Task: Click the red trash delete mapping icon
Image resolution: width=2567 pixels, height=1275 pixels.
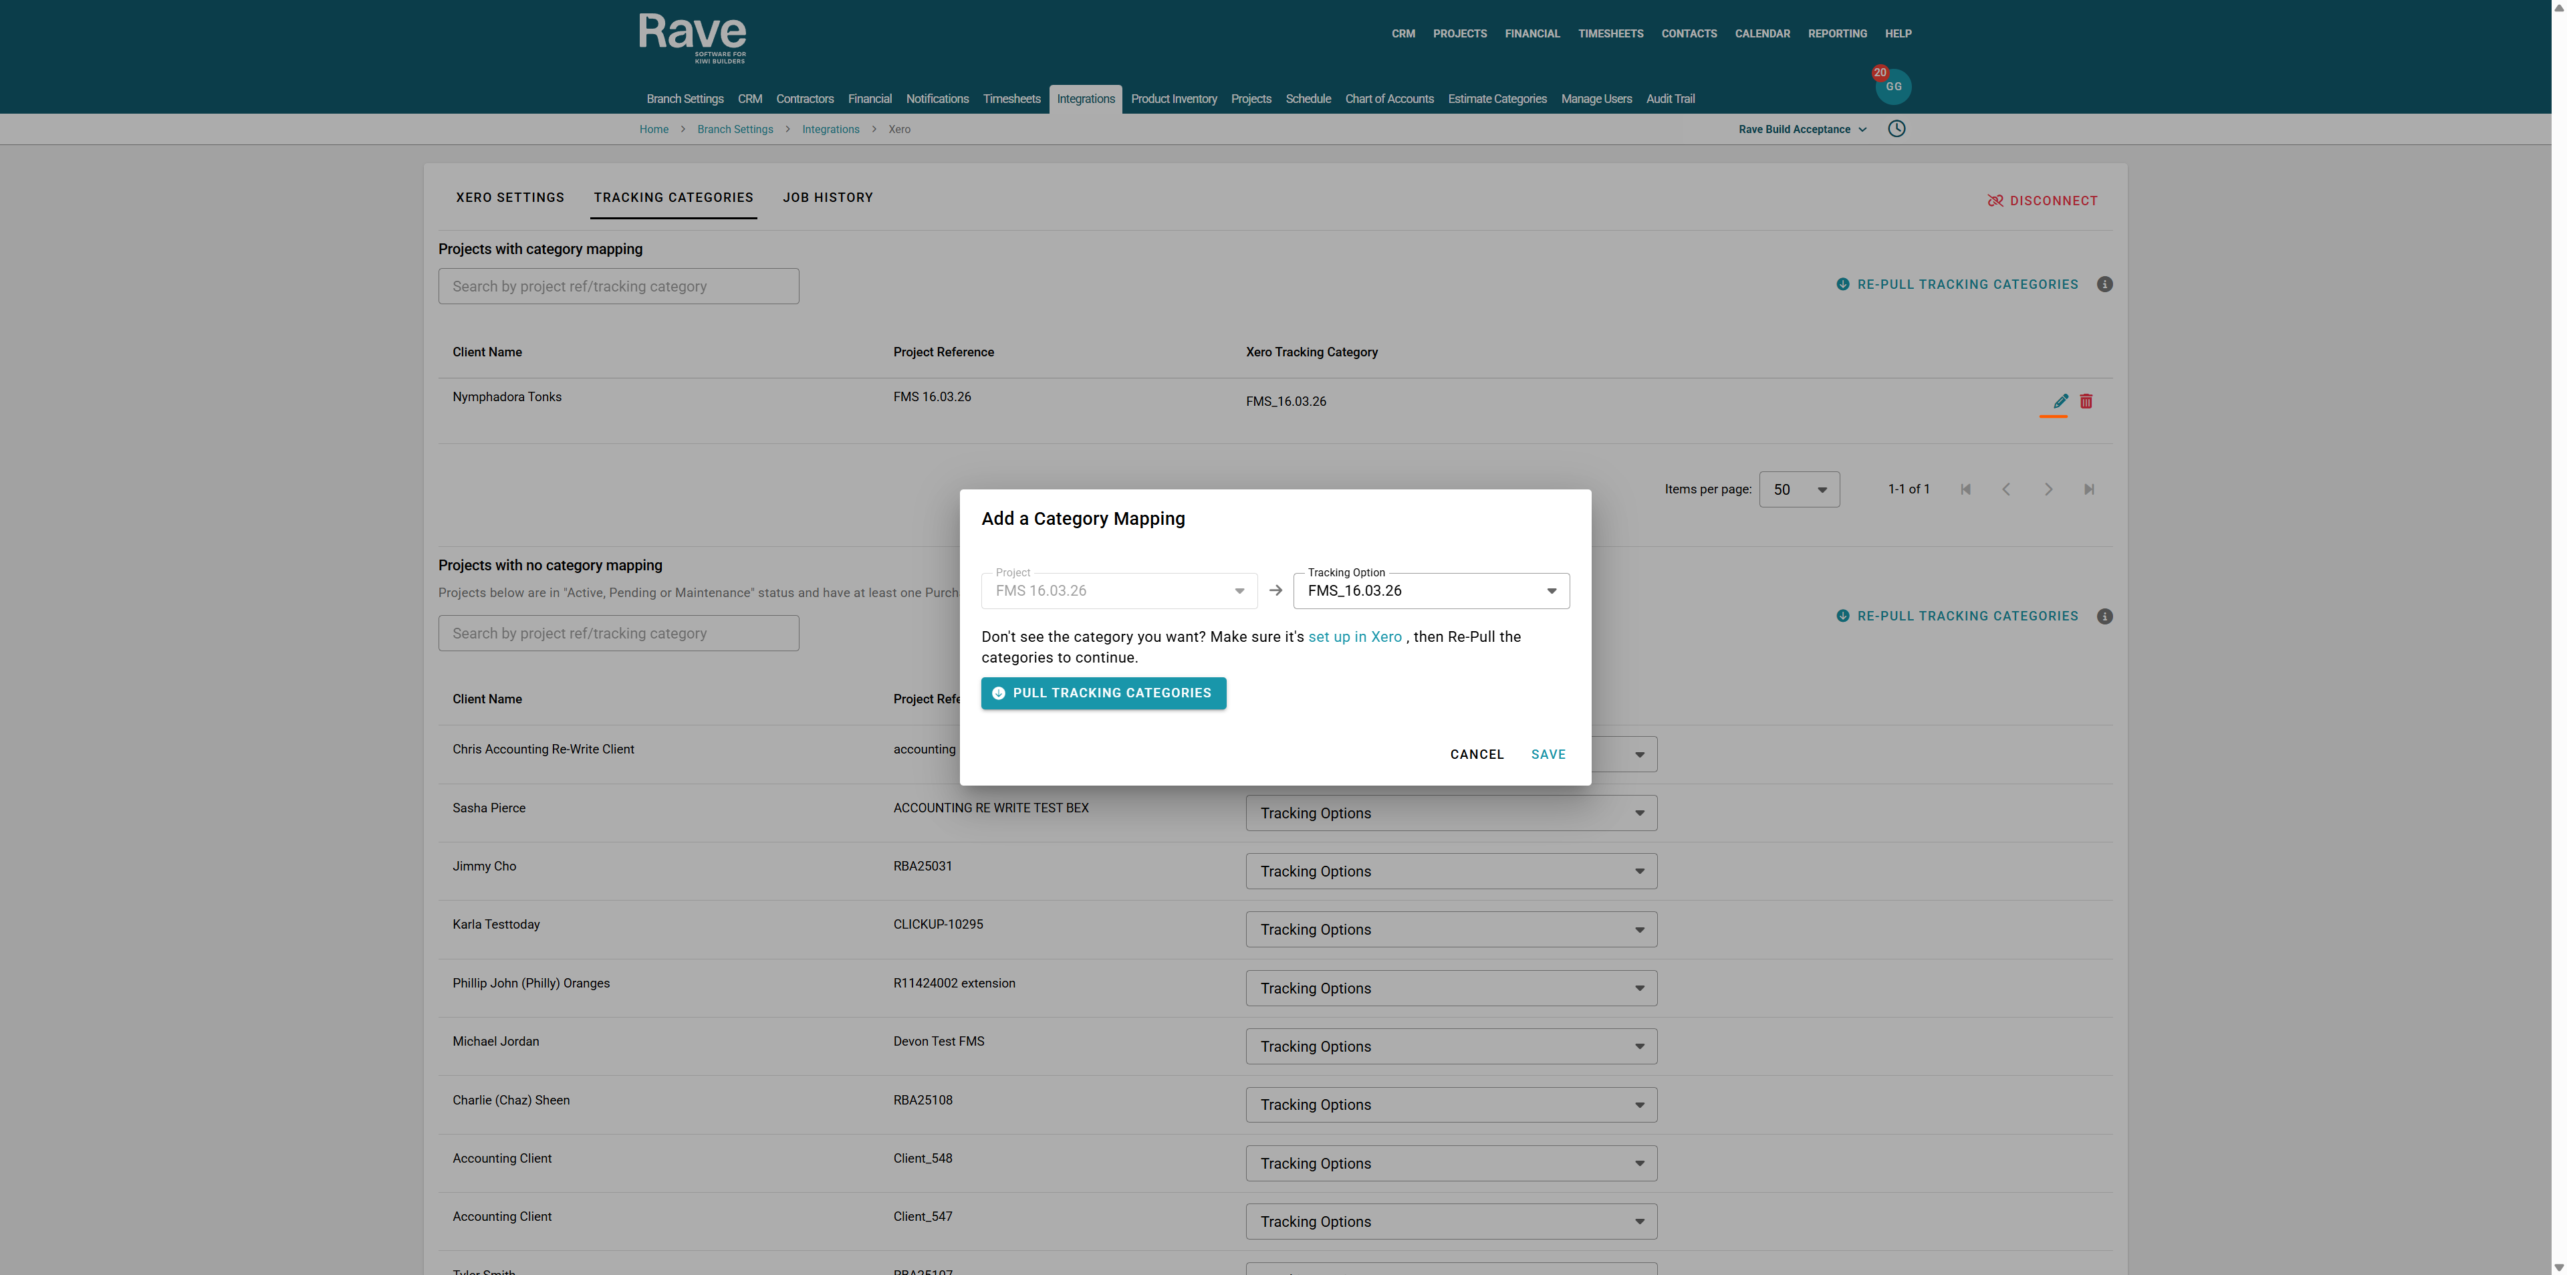Action: [x=2086, y=400]
